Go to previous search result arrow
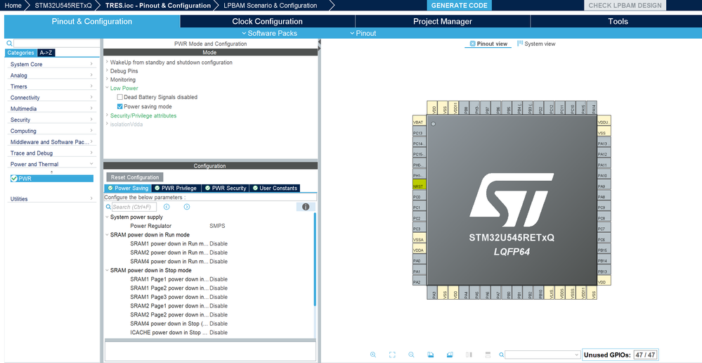The image size is (702, 363). [x=167, y=207]
